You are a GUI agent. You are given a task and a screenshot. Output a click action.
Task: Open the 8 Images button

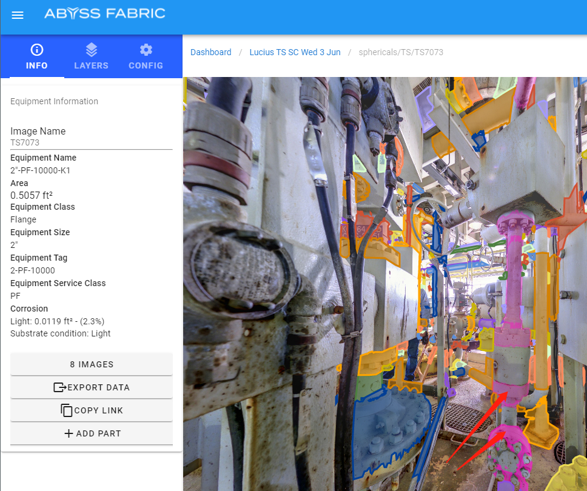coord(92,364)
